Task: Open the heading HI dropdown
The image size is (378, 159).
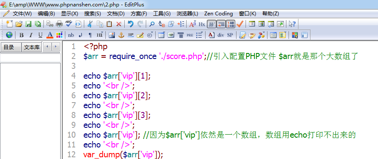Action: pyautogui.click(x=100, y=35)
